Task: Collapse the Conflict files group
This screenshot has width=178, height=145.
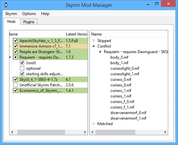Action: coord(93,46)
